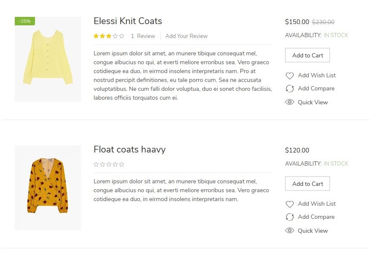The image size is (379, 264).
Task: Click star rating of Elessi Knit Coats
Action: tap(109, 36)
